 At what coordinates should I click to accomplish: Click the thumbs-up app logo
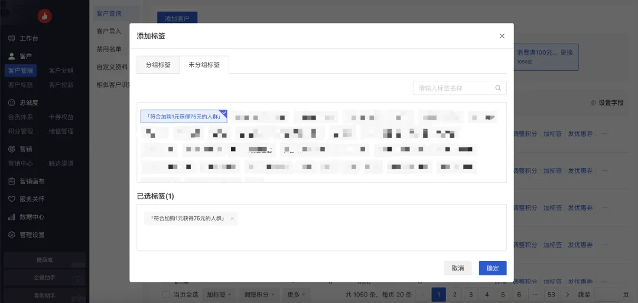pos(44,17)
